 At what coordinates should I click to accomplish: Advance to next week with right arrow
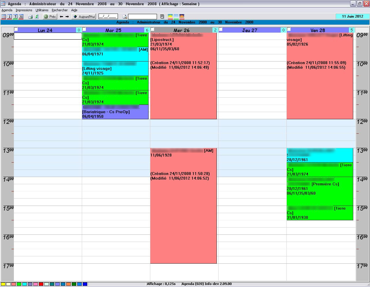pos(67,17)
